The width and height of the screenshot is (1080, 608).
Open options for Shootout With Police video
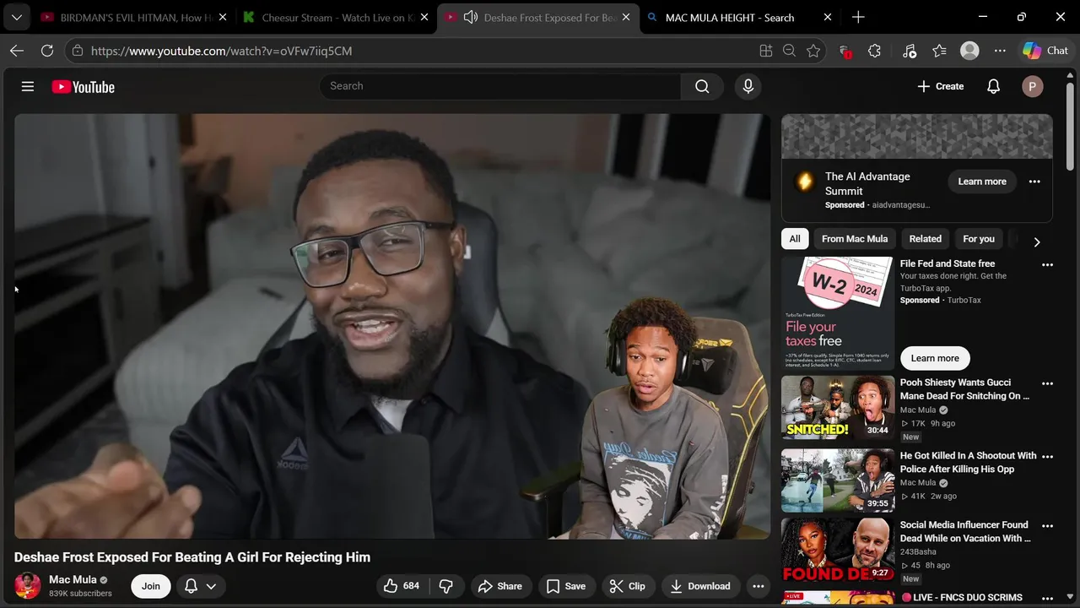point(1047,456)
